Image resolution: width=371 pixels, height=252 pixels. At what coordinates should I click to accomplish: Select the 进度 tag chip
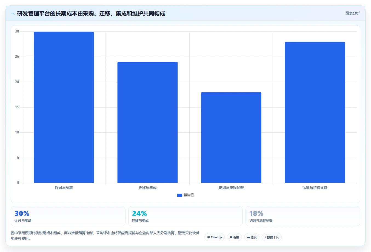coord(252,237)
